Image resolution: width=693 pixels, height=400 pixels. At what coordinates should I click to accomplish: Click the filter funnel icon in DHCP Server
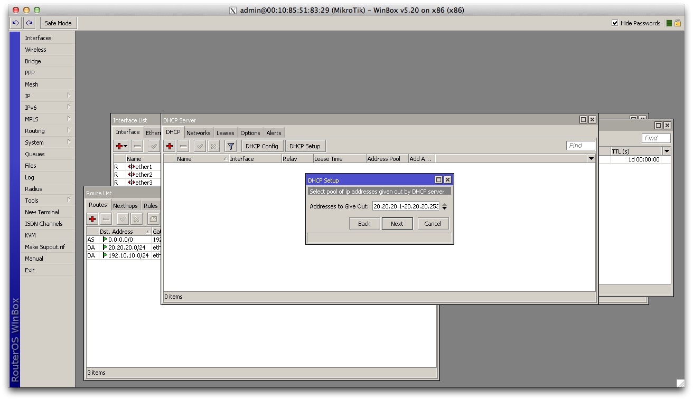230,146
